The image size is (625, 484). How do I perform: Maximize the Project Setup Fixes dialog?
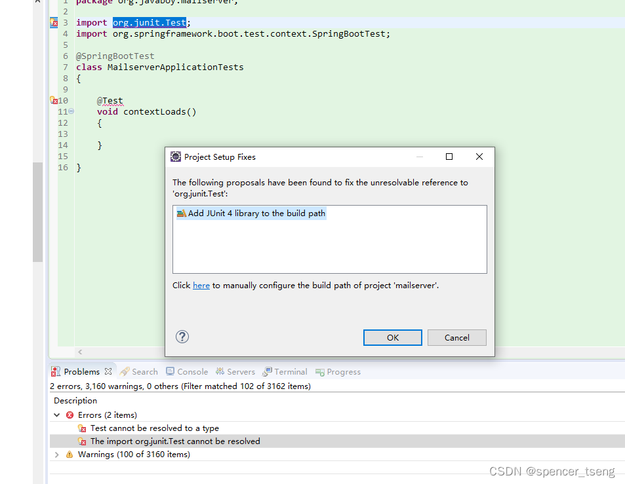[x=449, y=157]
